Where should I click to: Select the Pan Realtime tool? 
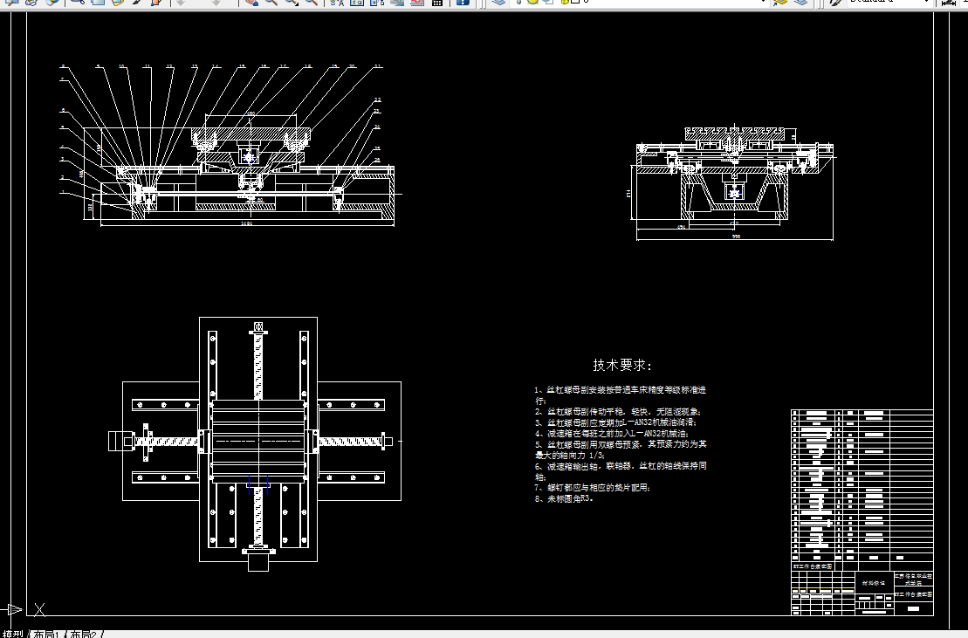251,3
